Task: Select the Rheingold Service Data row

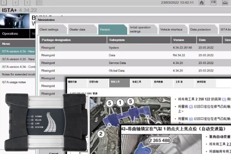Action: pos(135,63)
